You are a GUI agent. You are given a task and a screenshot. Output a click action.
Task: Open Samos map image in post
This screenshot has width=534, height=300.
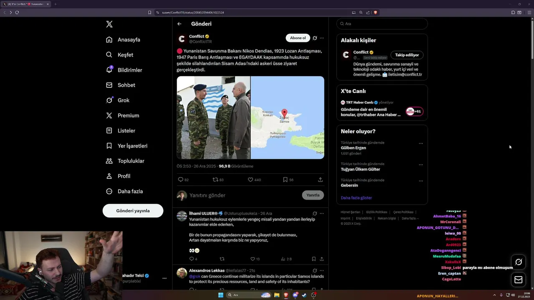coord(287,117)
